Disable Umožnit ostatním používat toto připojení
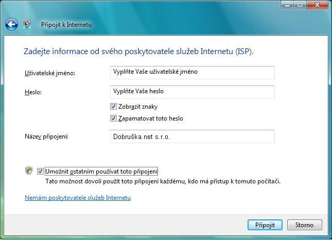This screenshot has height=240, width=332. (40, 171)
